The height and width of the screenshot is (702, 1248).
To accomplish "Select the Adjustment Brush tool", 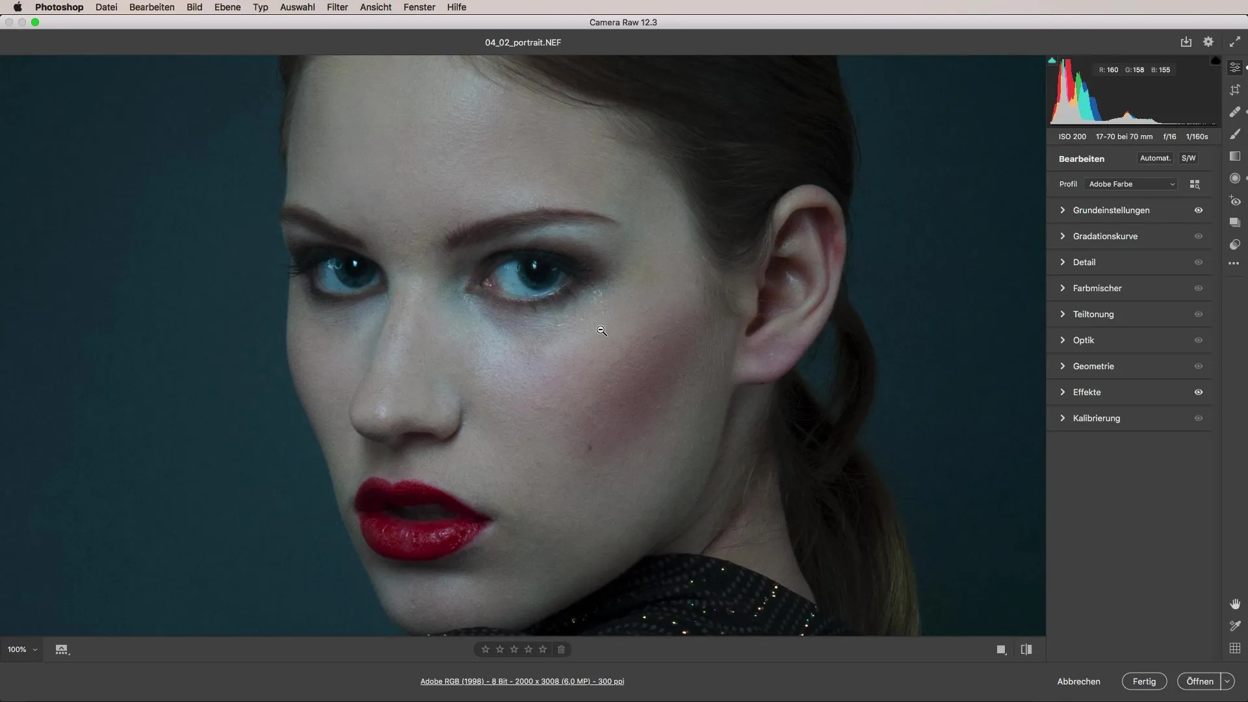I will [x=1235, y=134].
